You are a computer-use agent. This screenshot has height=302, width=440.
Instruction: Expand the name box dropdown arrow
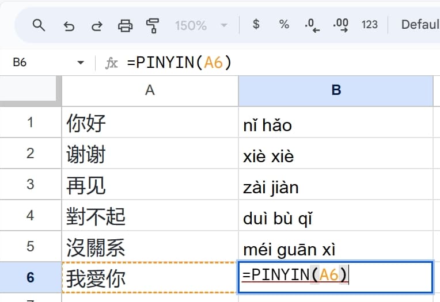pos(80,63)
